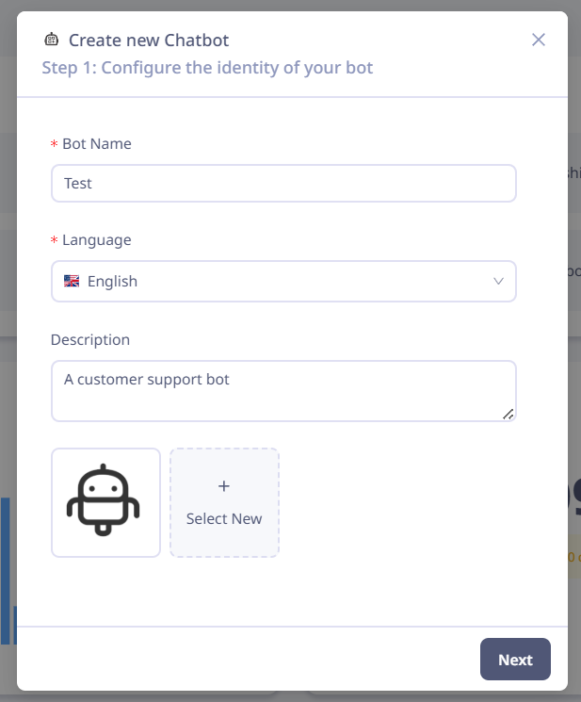This screenshot has height=702, width=581.
Task: Click the Next button
Action: pyautogui.click(x=515, y=659)
